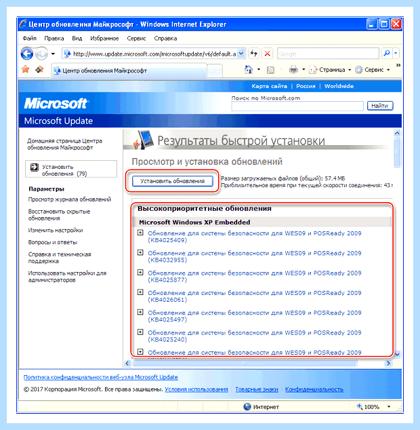This screenshot has height=430, width=420.
Task: Click the Refresh page icon
Action: 254,54
